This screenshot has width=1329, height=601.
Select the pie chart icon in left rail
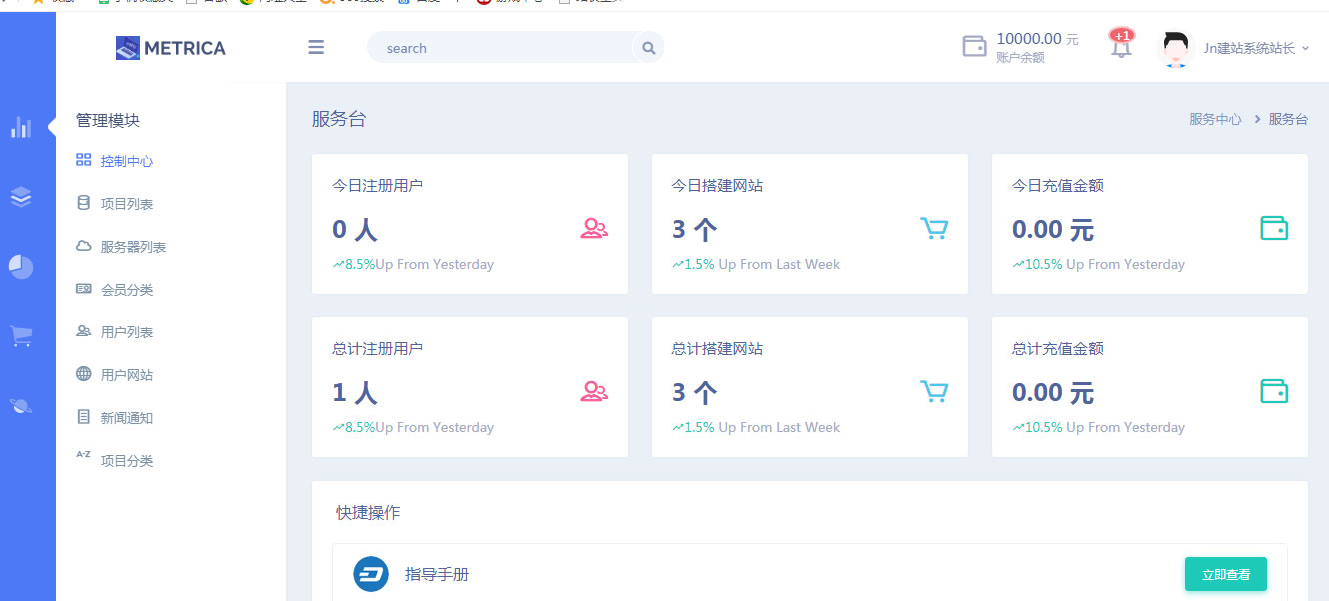pyautogui.click(x=21, y=267)
